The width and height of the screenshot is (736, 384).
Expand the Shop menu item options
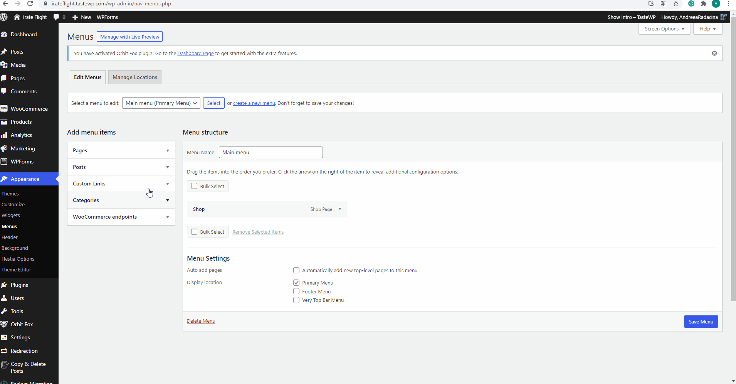coord(339,209)
